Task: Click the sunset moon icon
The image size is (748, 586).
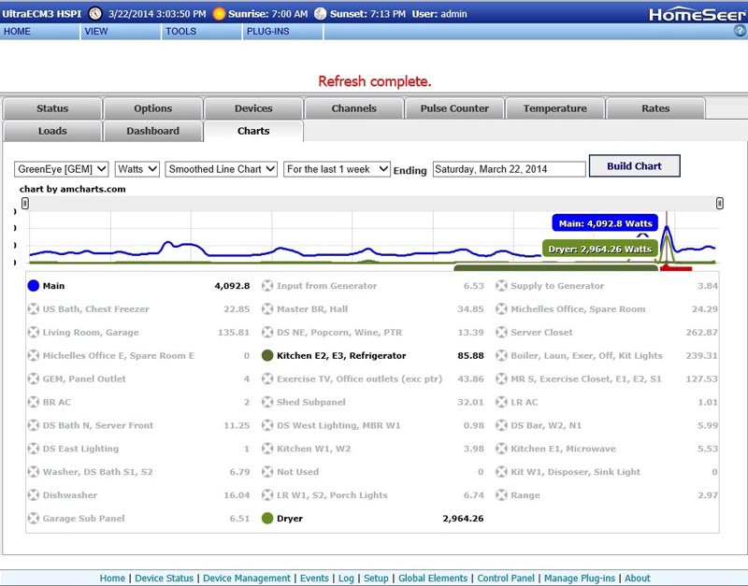Action: (321, 14)
